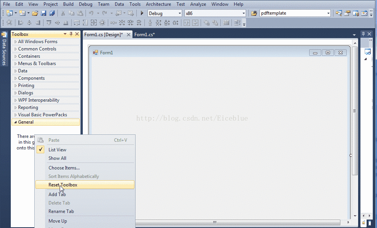Switch to the Form1.cs* code tab
Viewport: 377px width, 228px height.
pyautogui.click(x=144, y=35)
